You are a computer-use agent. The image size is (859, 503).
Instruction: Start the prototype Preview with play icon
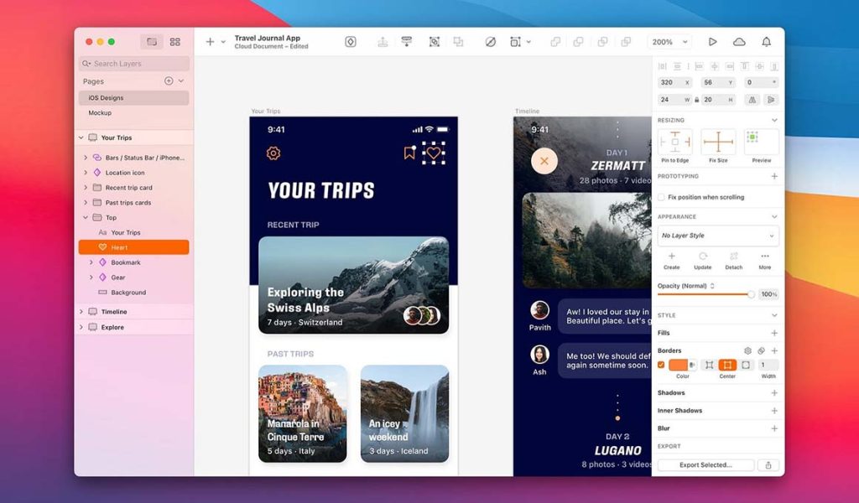pyautogui.click(x=713, y=42)
